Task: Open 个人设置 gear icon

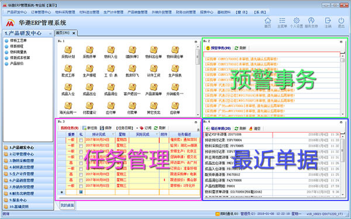Action: (297, 23)
